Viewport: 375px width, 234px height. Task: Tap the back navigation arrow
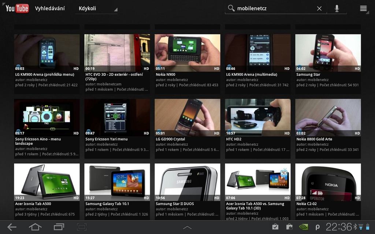(x=11, y=227)
